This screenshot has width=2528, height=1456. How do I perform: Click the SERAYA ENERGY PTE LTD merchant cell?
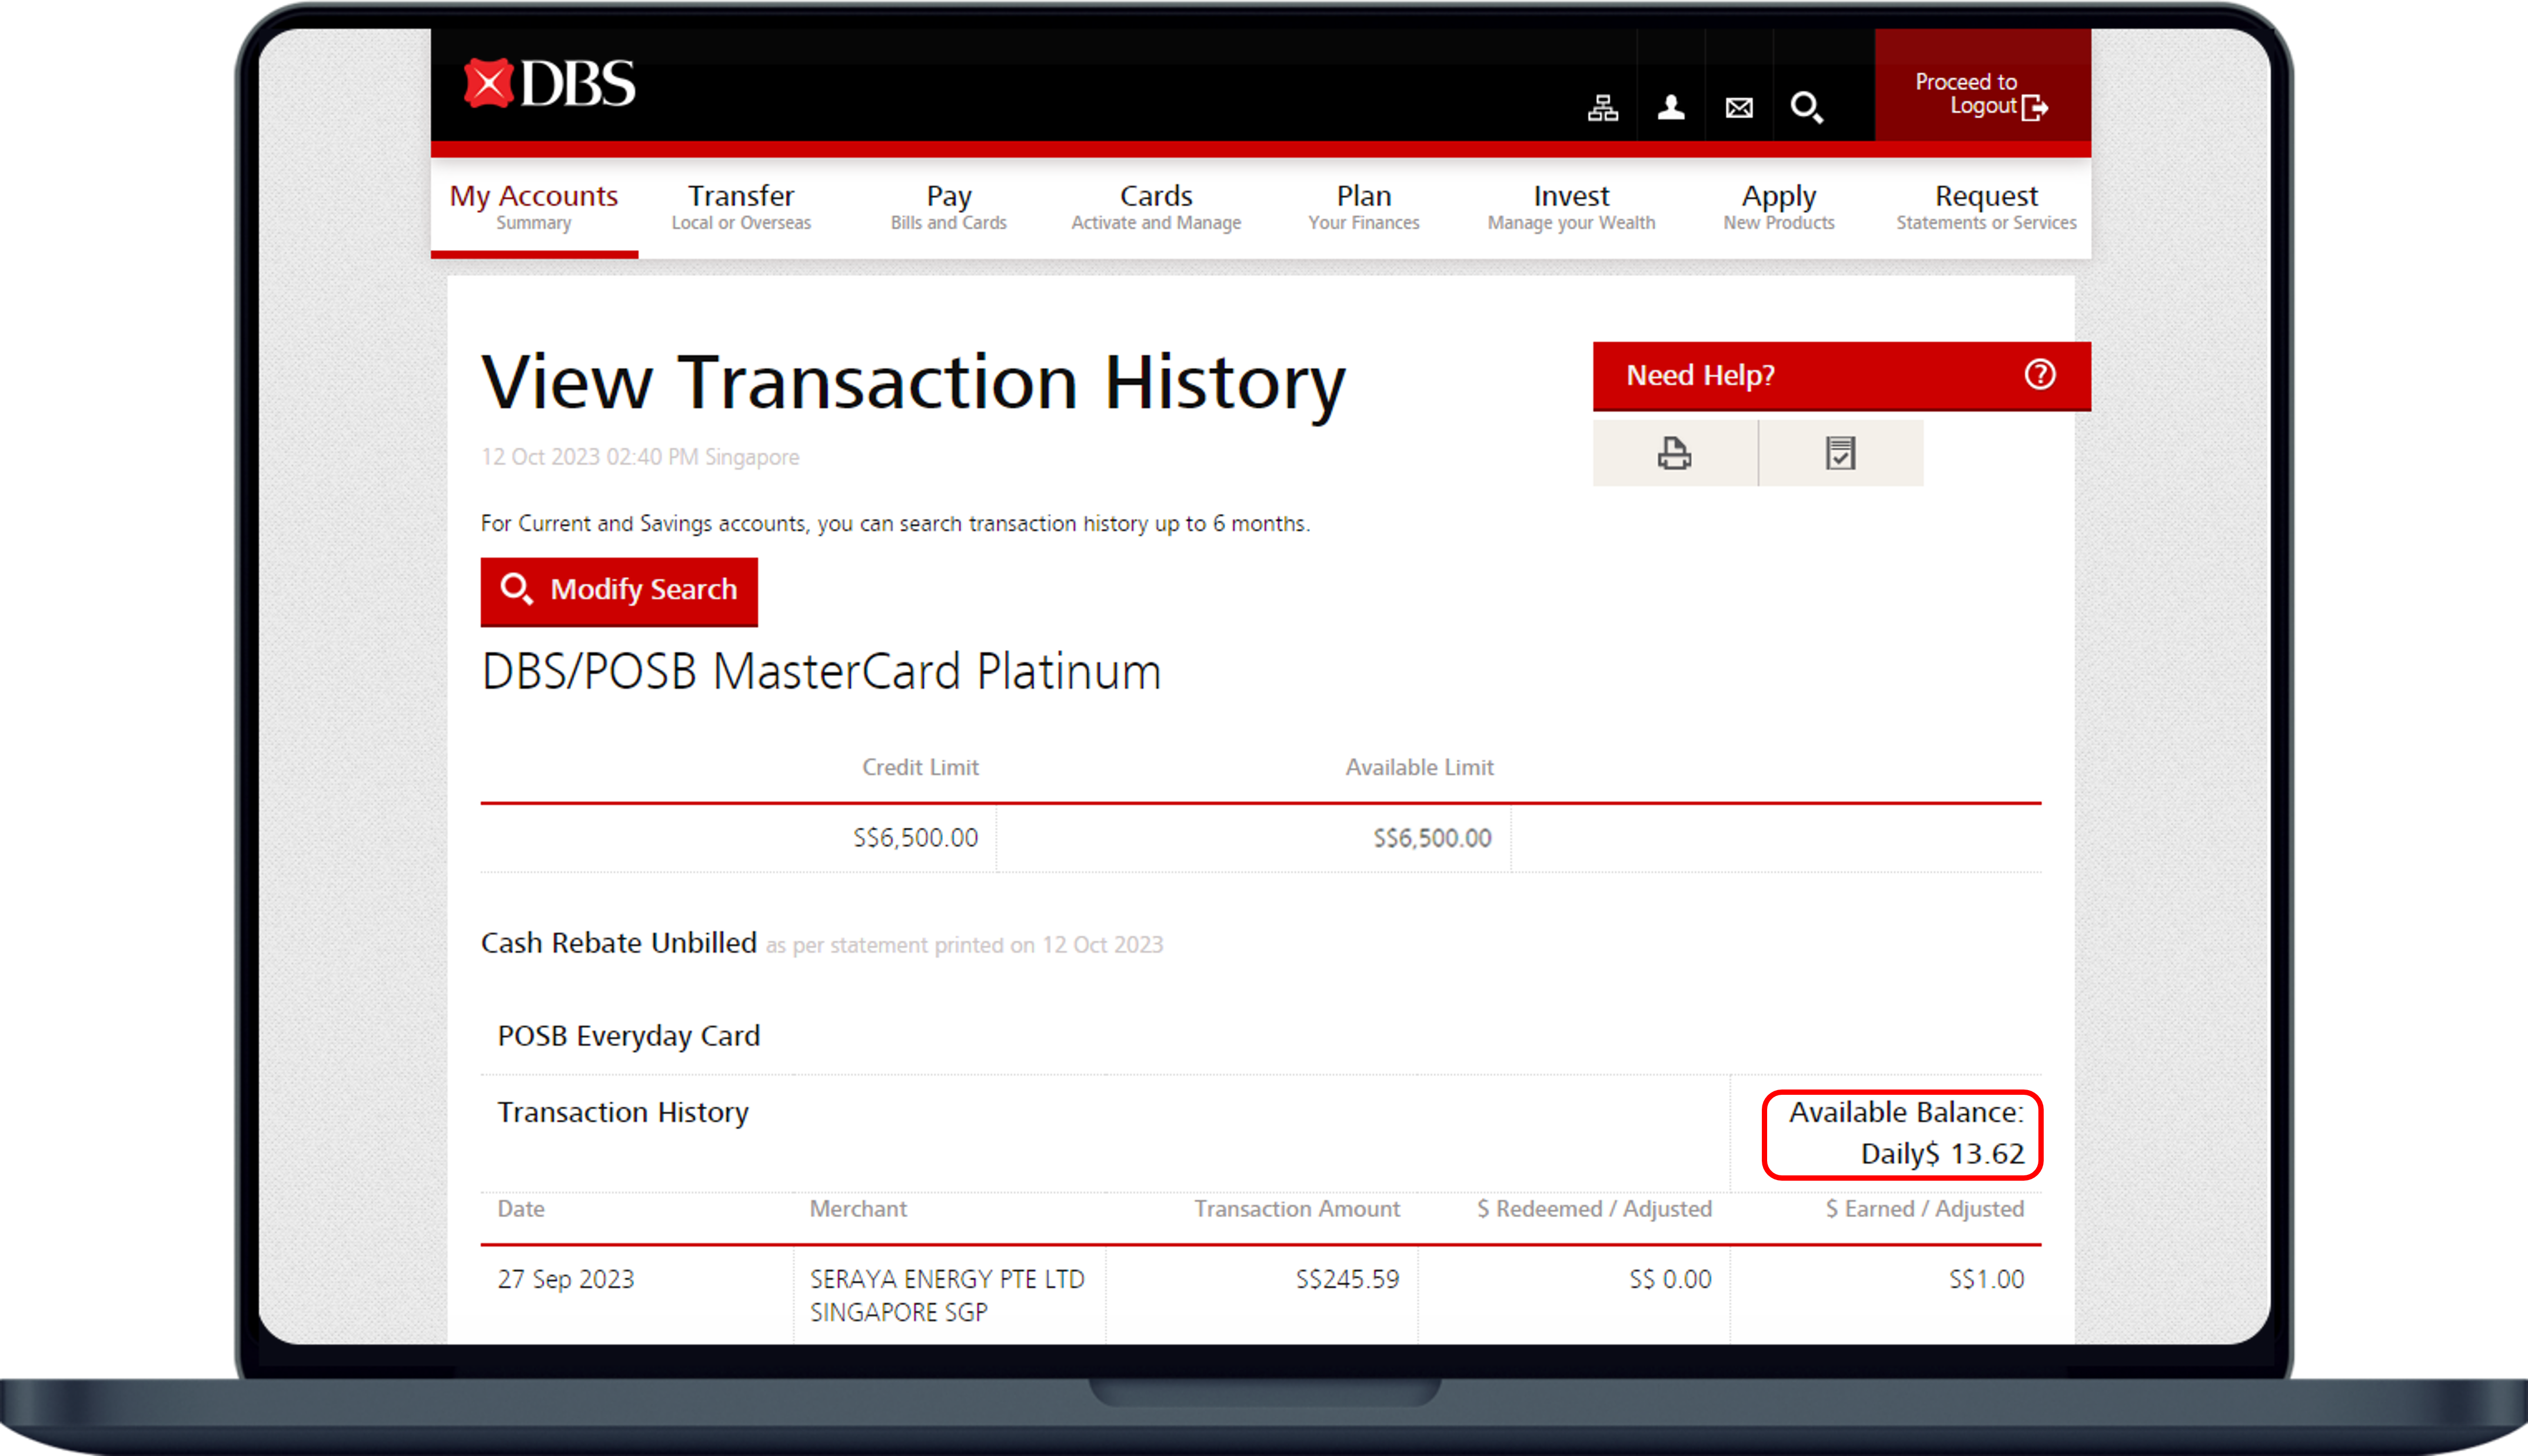click(x=947, y=1296)
